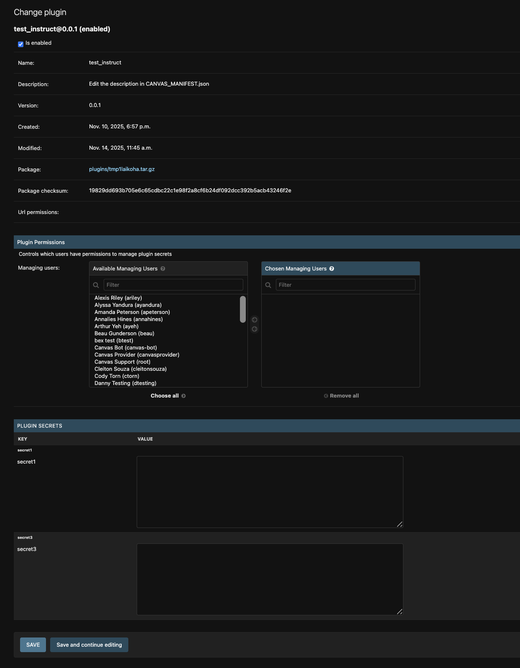The image size is (520, 668).
Task: Click Save and continue editing button
Action: [x=89, y=645]
